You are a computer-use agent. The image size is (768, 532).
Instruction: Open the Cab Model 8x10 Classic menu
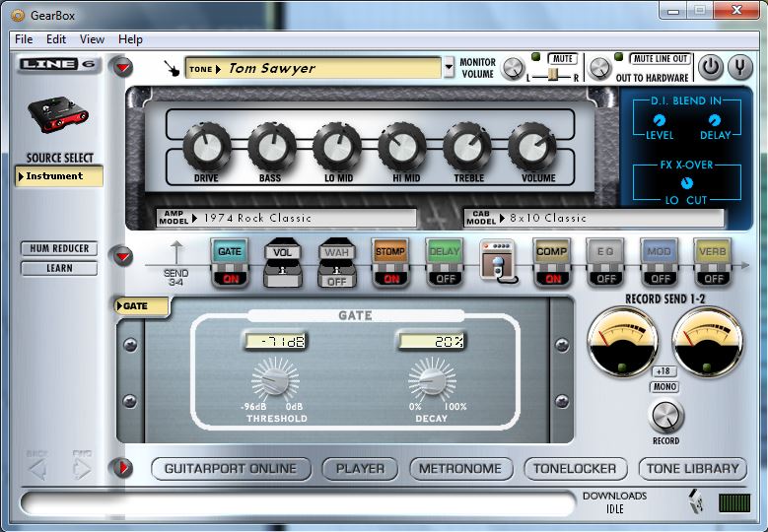(x=593, y=218)
